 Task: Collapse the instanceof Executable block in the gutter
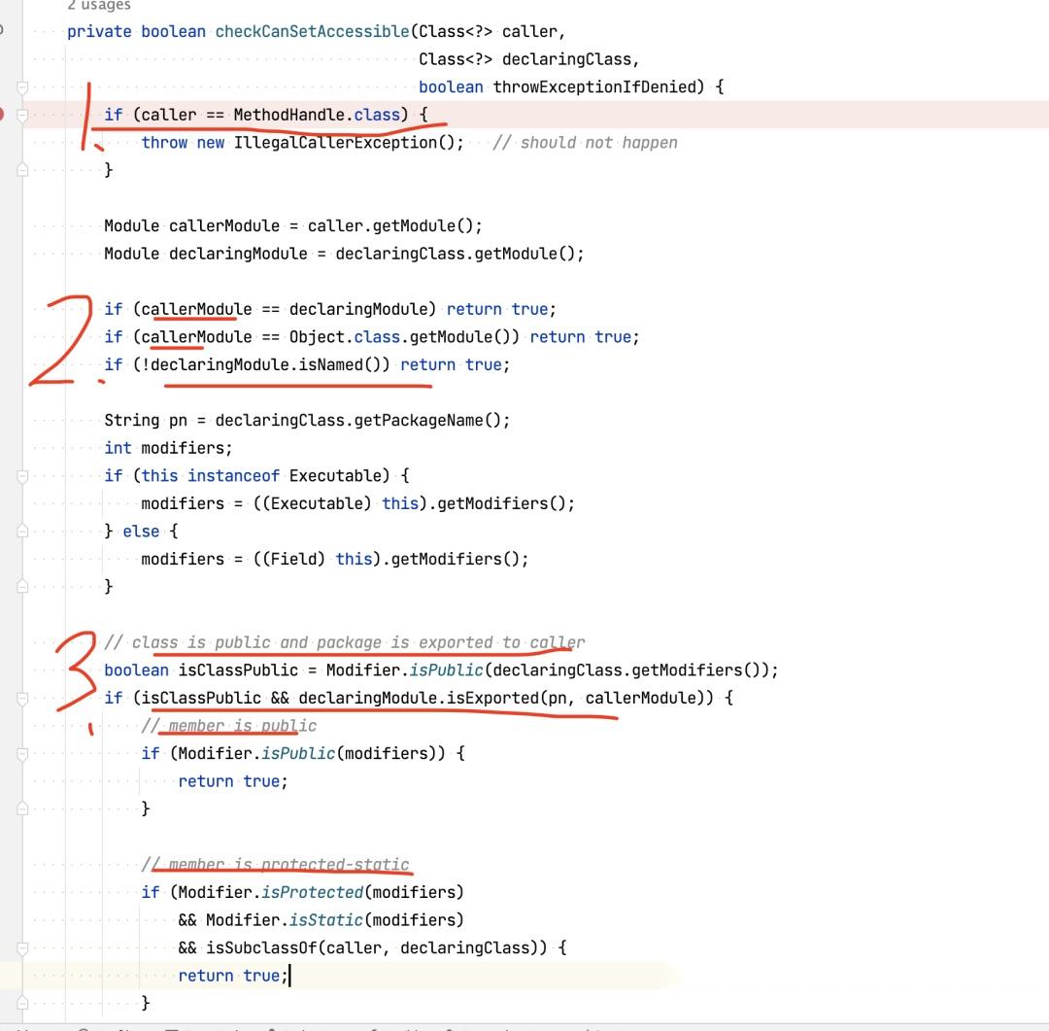21,475
